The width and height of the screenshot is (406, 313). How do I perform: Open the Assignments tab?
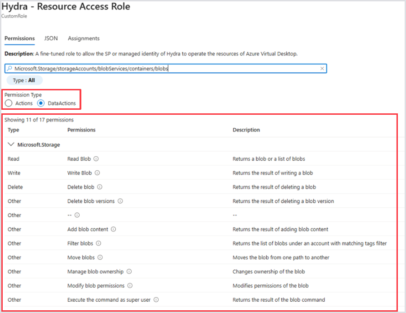tap(84, 38)
